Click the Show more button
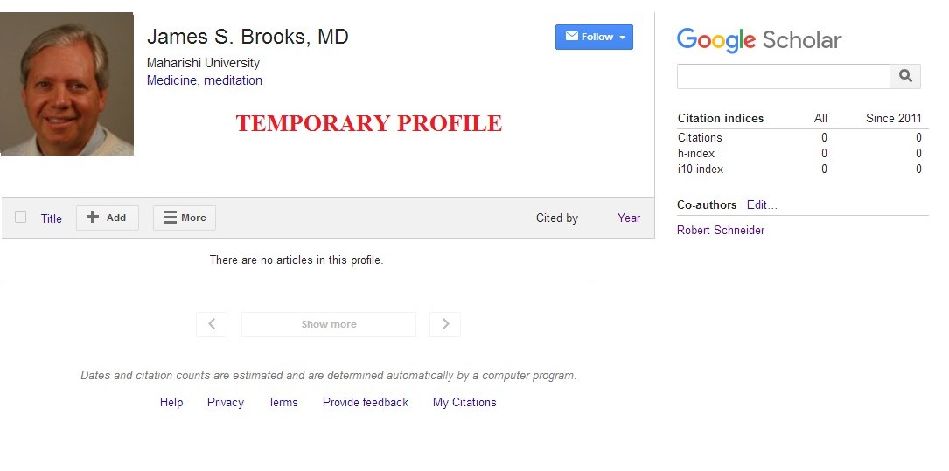The image size is (949, 471). (x=329, y=324)
